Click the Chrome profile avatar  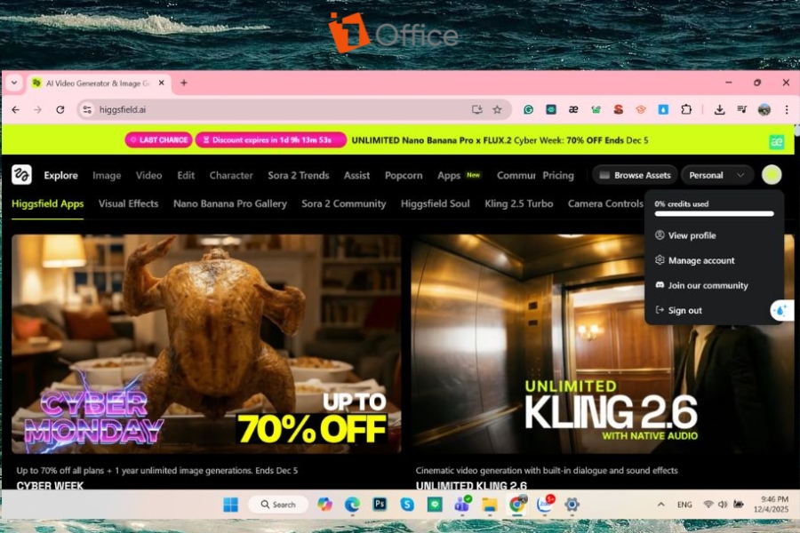pos(764,109)
